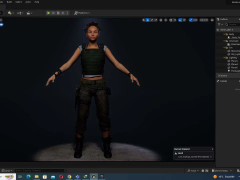Open the Platforms dropdown
The image size is (240, 180).
pos(82,13)
